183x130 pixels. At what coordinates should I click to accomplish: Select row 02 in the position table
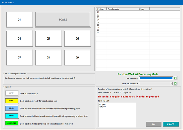pos(138,15)
